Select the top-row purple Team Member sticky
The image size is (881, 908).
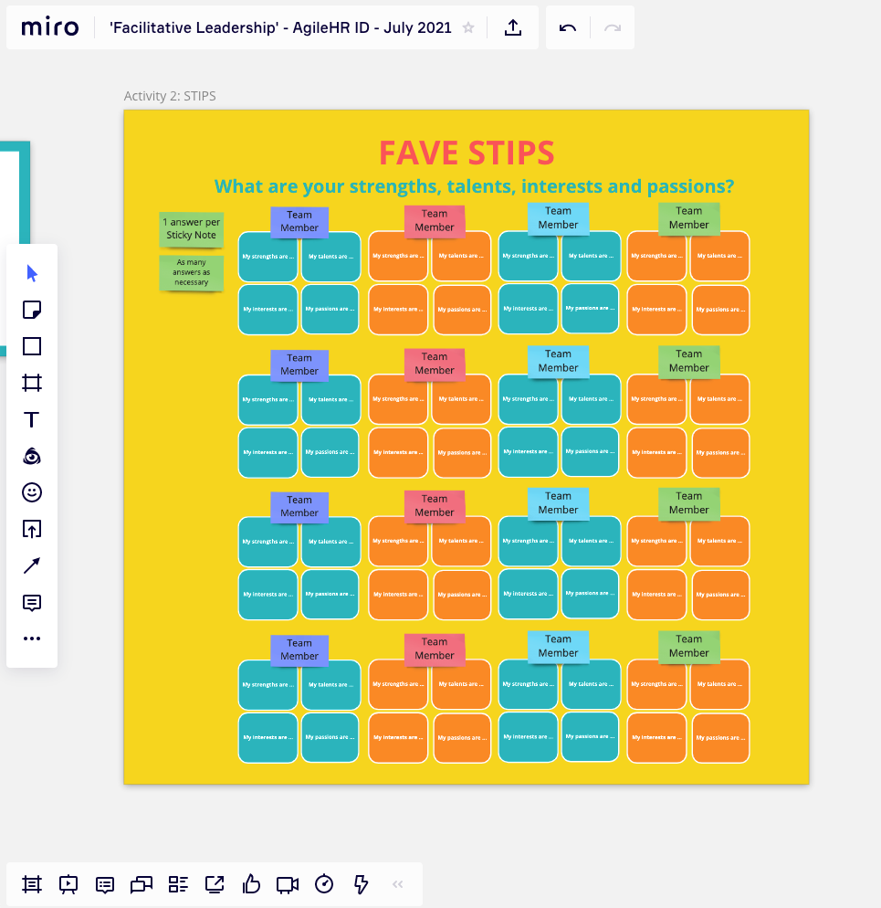coord(299,222)
